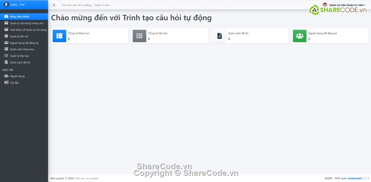Click Trình tạo câu hỏi tự động - Quản trị viên link

click(x=85, y=5)
